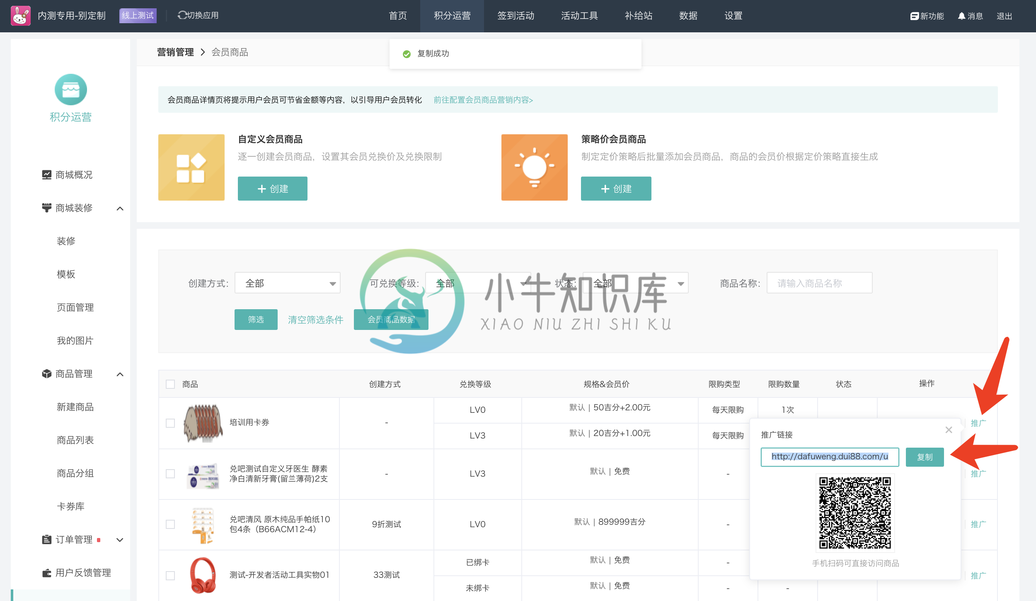Collapse the 商城装修 section chevron
The width and height of the screenshot is (1036, 601).
pyautogui.click(x=120, y=208)
